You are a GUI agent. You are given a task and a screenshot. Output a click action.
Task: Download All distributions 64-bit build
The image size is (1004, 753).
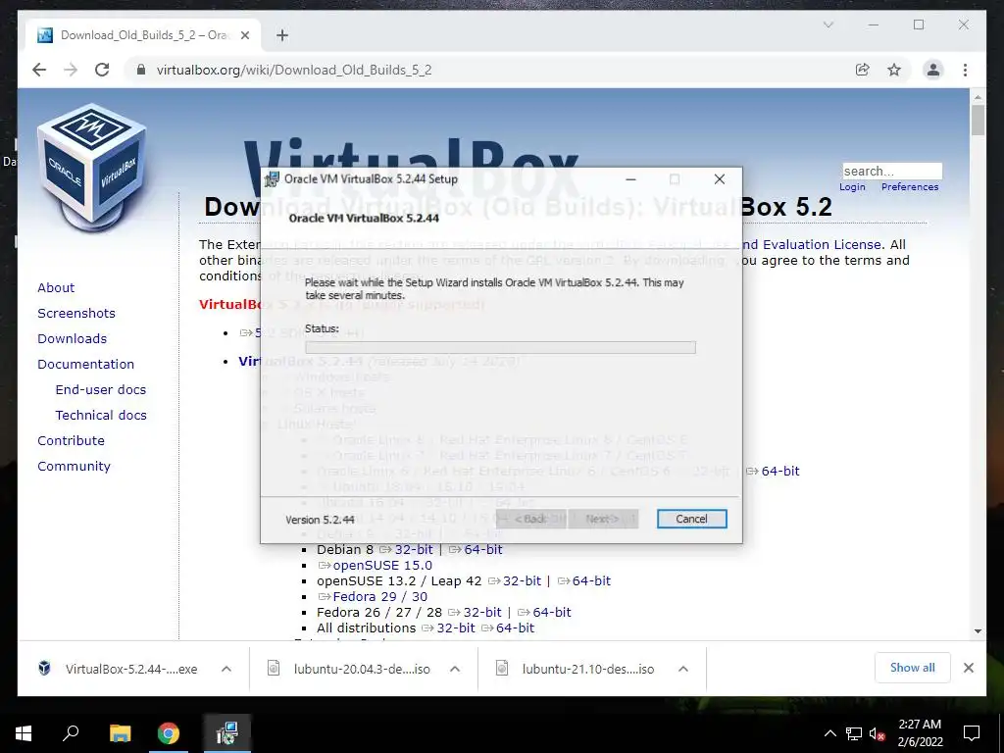click(508, 628)
